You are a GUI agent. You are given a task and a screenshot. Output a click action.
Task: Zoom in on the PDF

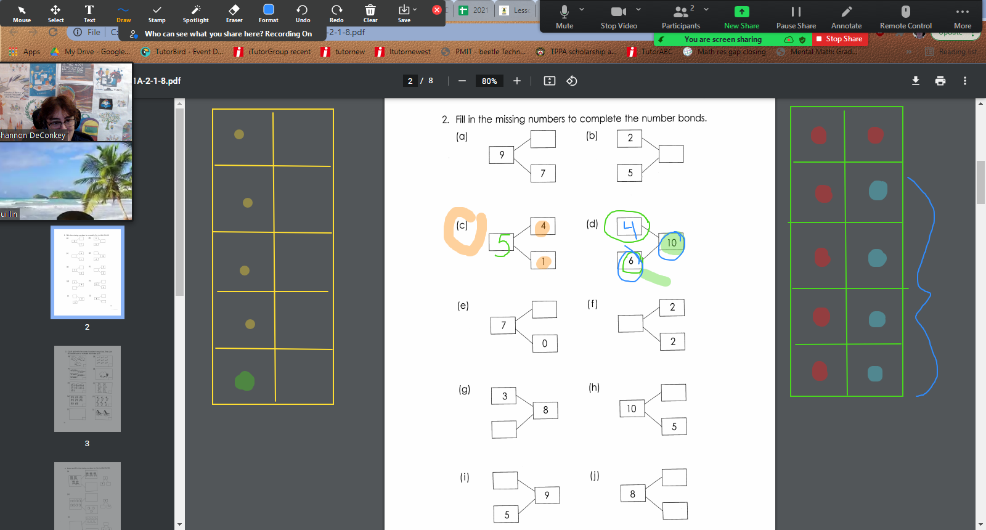pyautogui.click(x=517, y=81)
